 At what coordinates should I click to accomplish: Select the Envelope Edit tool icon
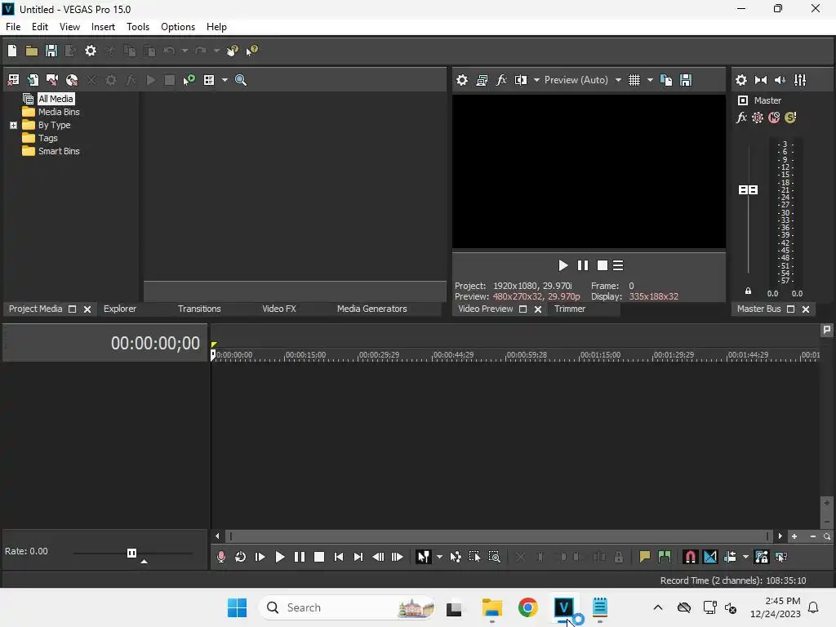(x=456, y=557)
